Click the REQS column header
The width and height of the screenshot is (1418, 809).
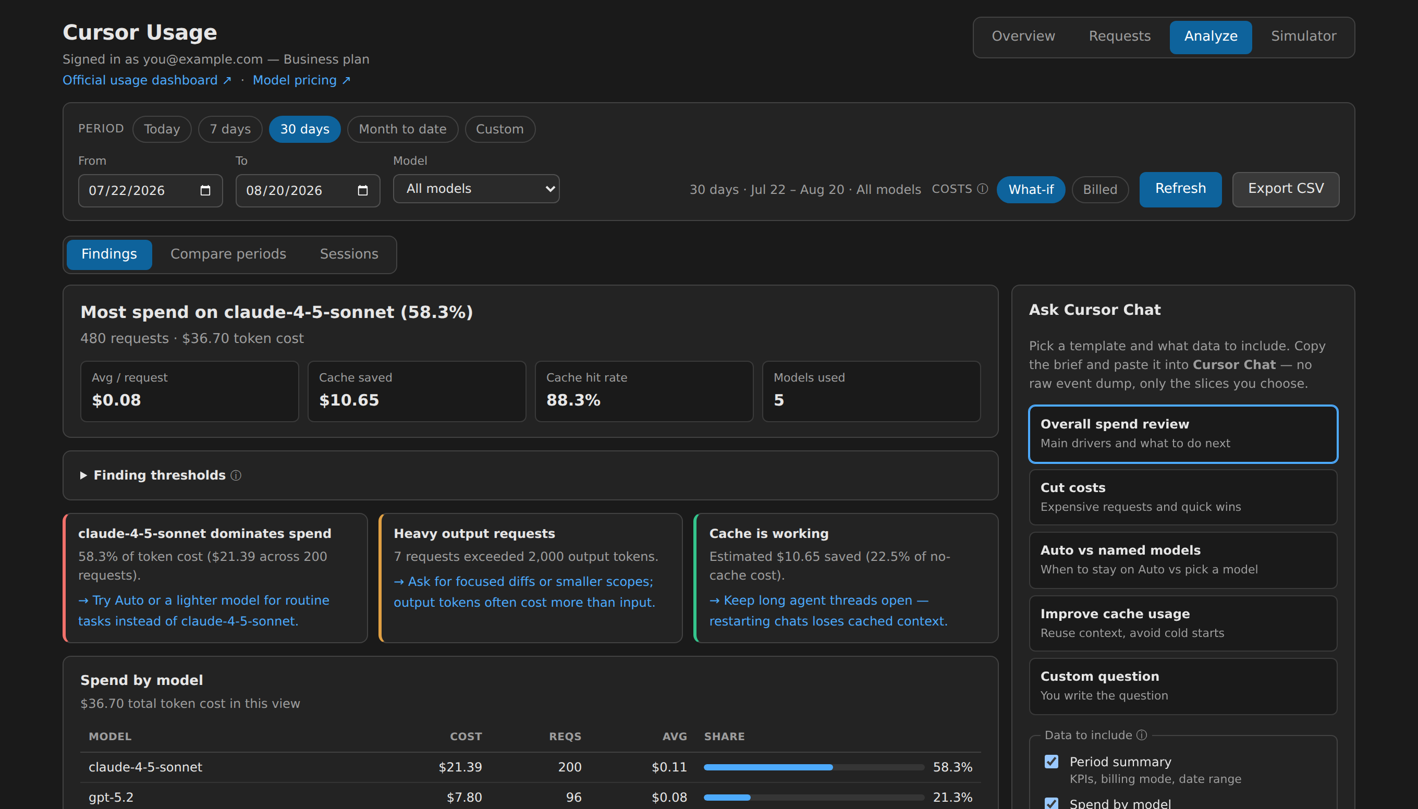click(x=565, y=737)
